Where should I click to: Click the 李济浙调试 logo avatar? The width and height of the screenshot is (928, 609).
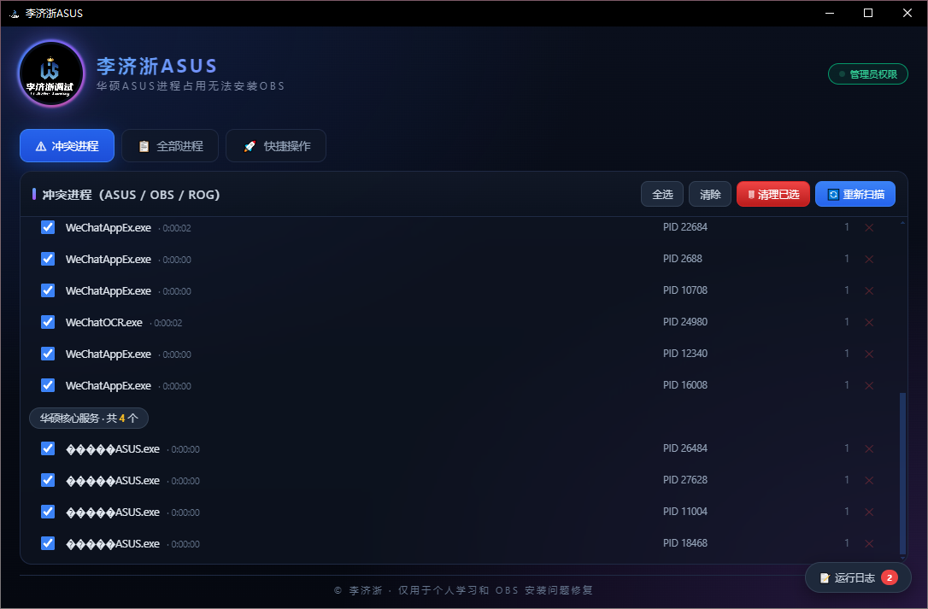click(51, 73)
